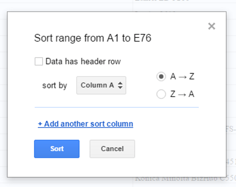Screen dimensions: 236x187
Task: Click the plus sign of Add another sort column
Action: (x=40, y=124)
